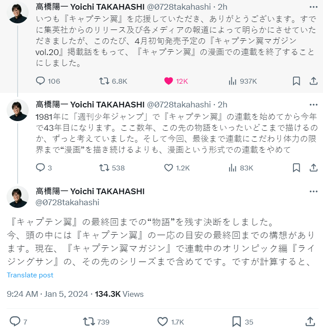Open more options menu on first tweet
The image size is (323, 332).
313,7
